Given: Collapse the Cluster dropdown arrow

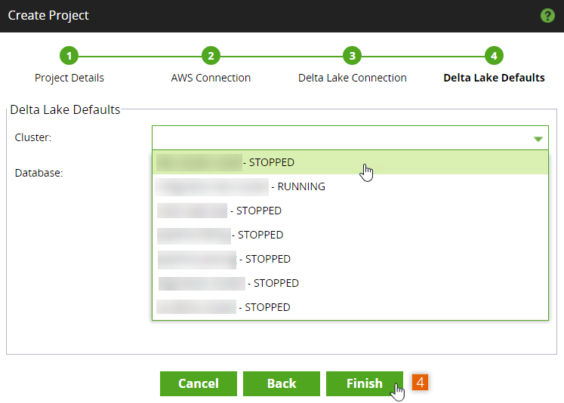Looking at the screenshot, I should click(x=538, y=139).
